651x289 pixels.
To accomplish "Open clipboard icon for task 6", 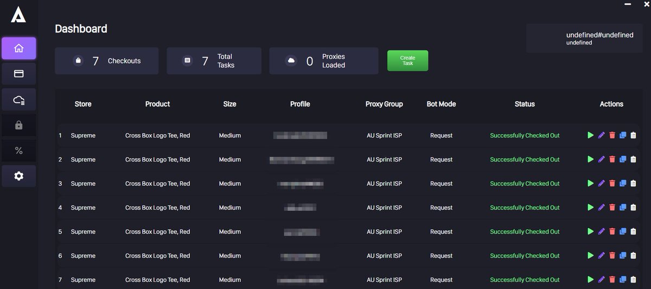I will coord(633,255).
